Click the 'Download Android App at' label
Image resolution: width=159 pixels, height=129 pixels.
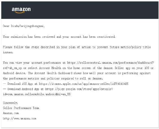[x=26, y=89]
